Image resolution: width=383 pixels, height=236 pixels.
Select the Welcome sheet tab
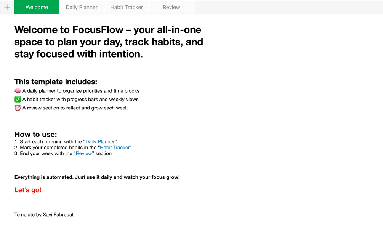[37, 7]
